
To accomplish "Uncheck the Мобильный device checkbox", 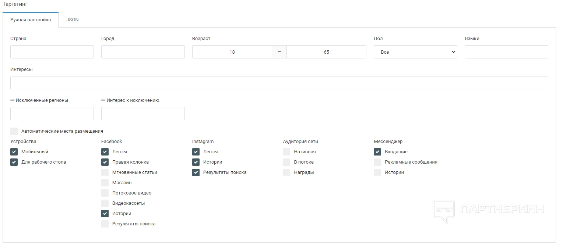I will 14,152.
